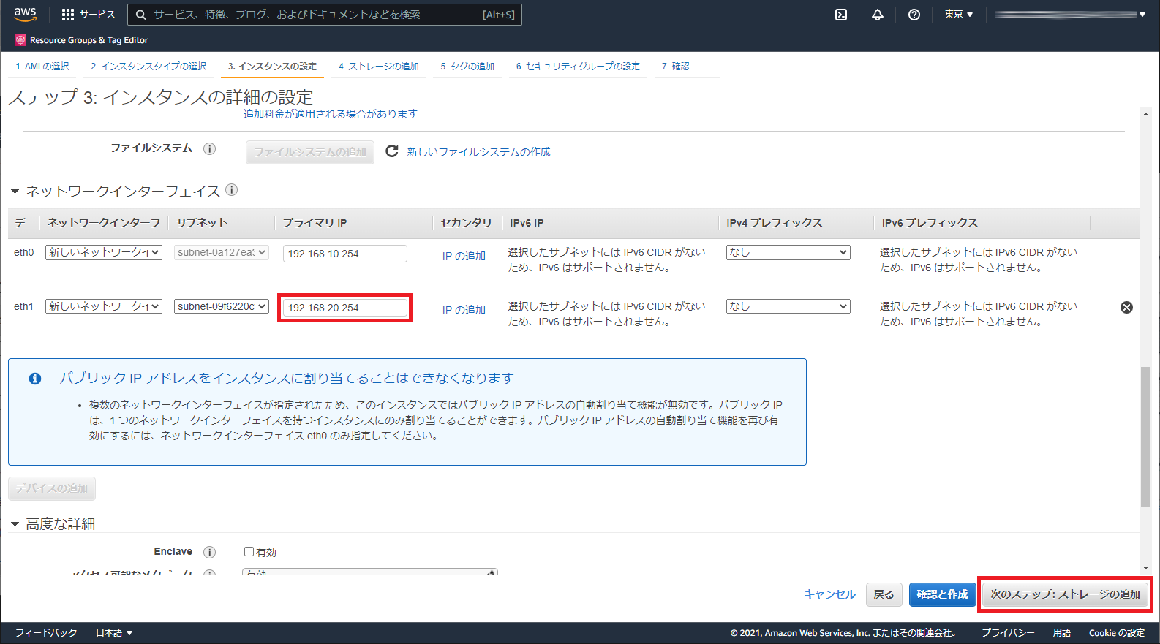The image size is (1160, 644).
Task: Click the AWS logo home icon
Action: [25, 15]
